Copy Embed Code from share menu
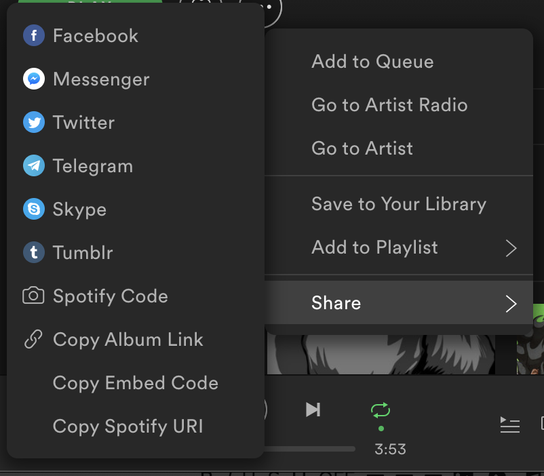 136,383
